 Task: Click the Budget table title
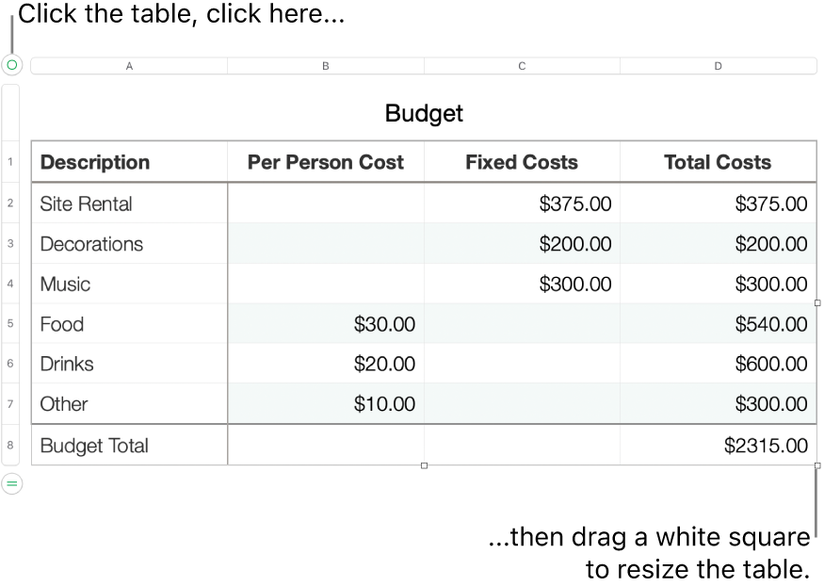(x=423, y=113)
